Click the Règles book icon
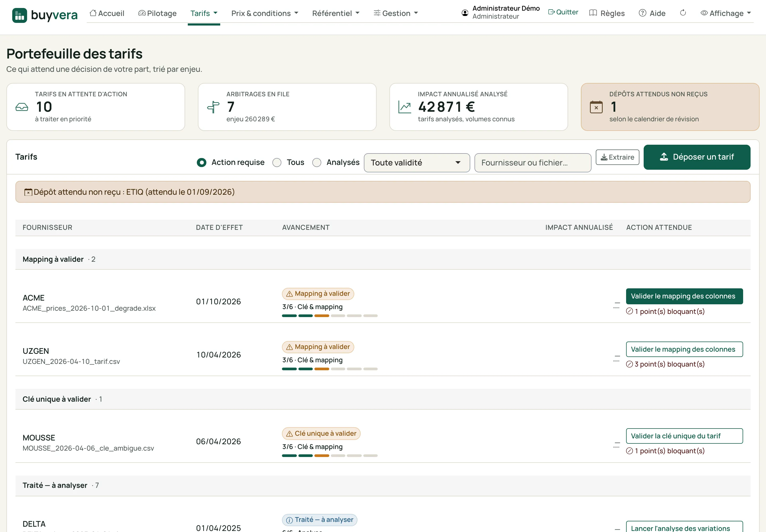This screenshot has width=766, height=532. 593,13
